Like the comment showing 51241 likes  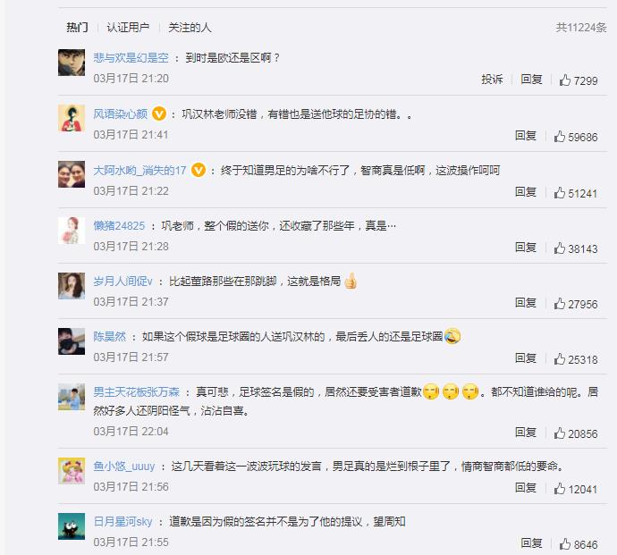click(559, 193)
